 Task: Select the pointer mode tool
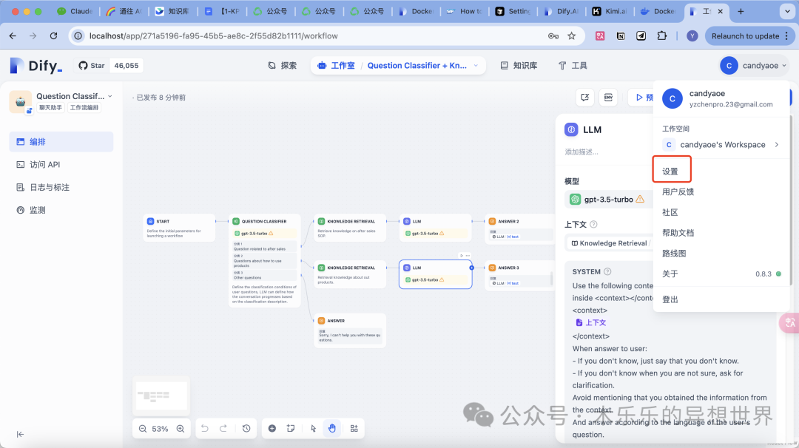pyautogui.click(x=313, y=429)
